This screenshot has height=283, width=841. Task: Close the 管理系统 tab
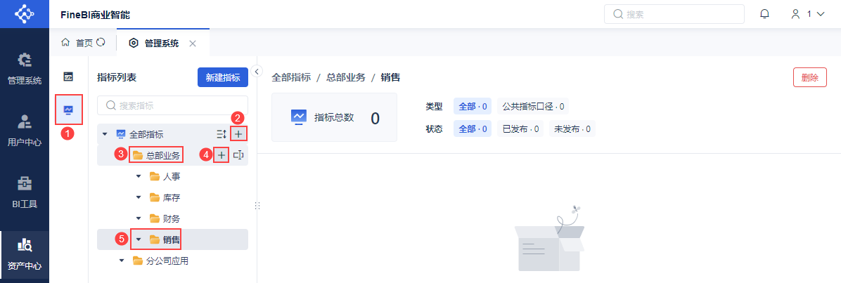193,44
